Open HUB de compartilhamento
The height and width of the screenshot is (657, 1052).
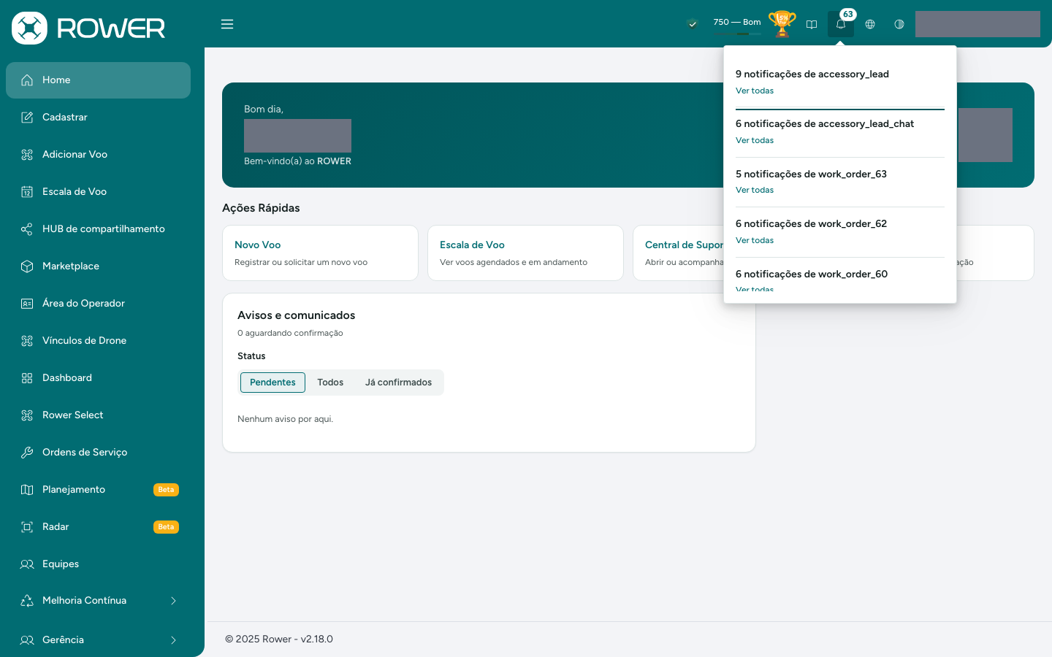point(98,229)
